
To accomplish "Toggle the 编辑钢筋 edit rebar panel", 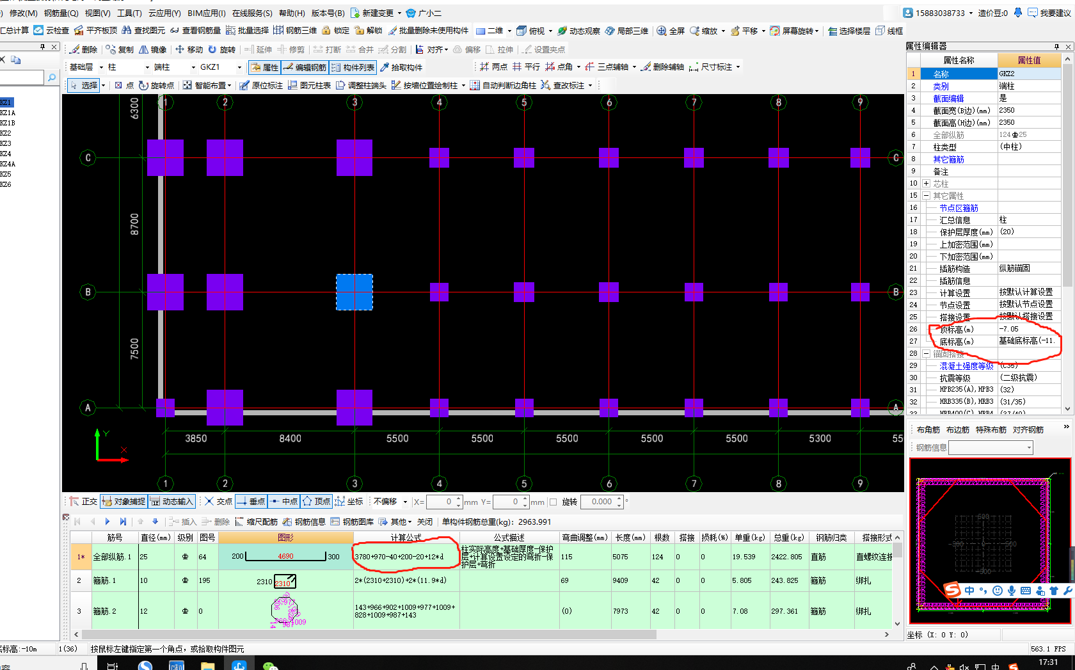I will [305, 67].
